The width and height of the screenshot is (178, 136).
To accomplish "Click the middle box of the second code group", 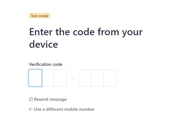I will pos(97,78).
